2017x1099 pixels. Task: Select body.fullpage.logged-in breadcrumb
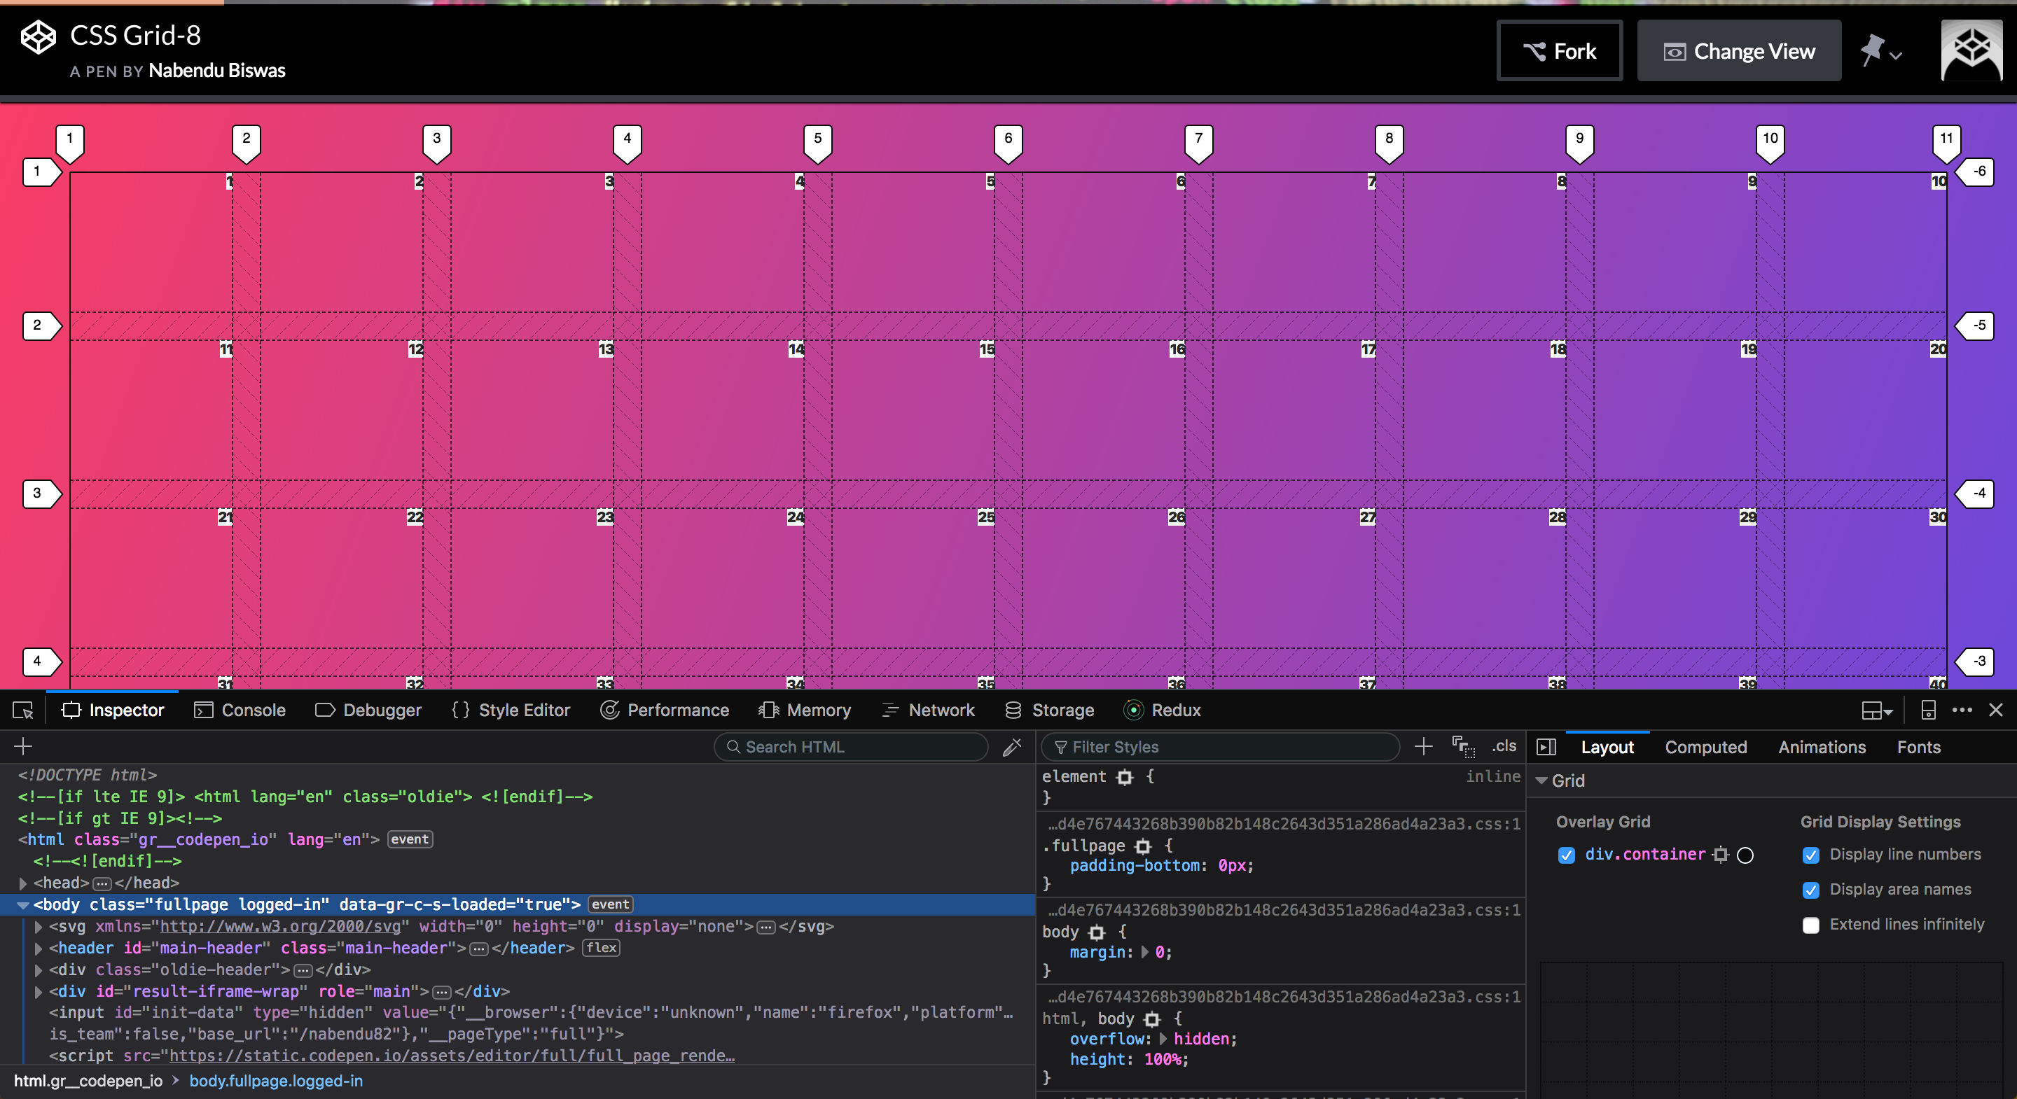[276, 1081]
